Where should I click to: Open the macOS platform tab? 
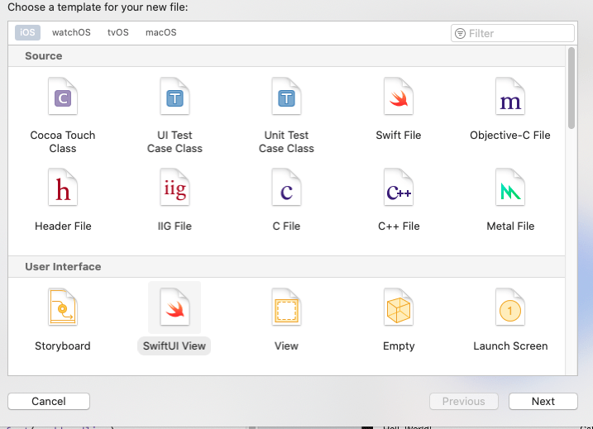(160, 33)
